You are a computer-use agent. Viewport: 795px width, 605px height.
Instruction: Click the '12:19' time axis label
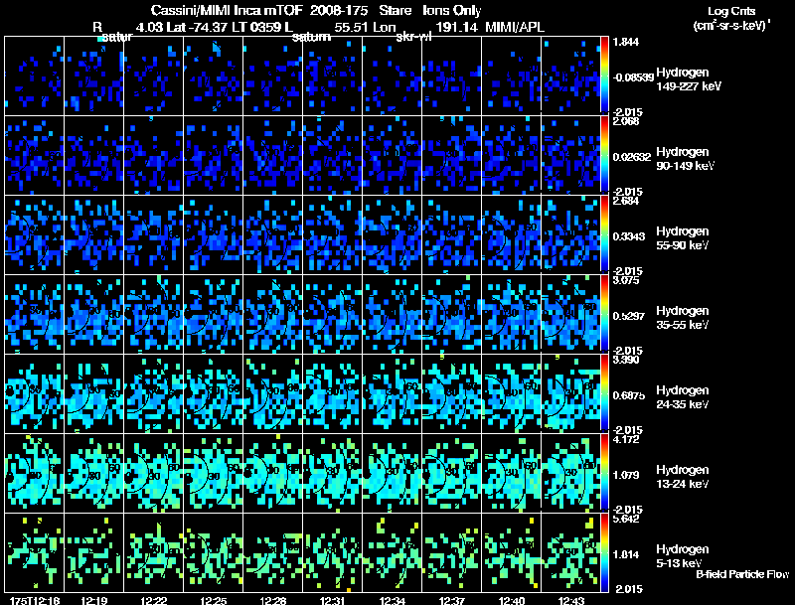coord(93,600)
